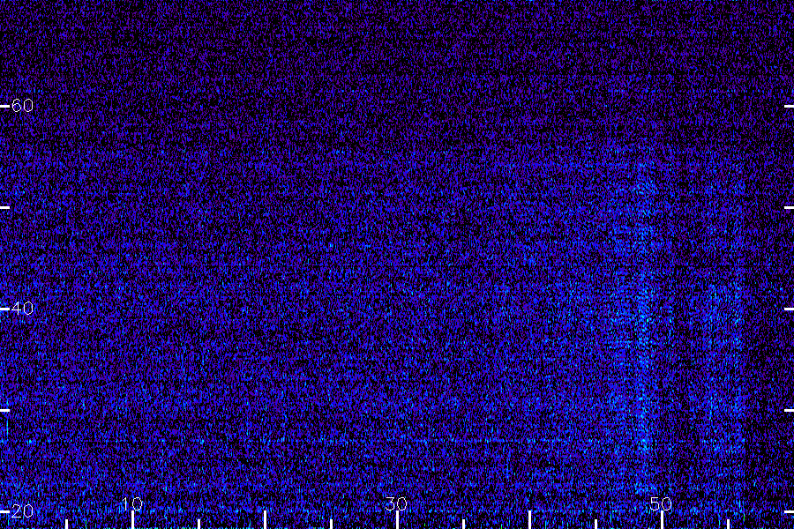
Task: Click the "20" label on the vertical axis
Action: [22, 510]
